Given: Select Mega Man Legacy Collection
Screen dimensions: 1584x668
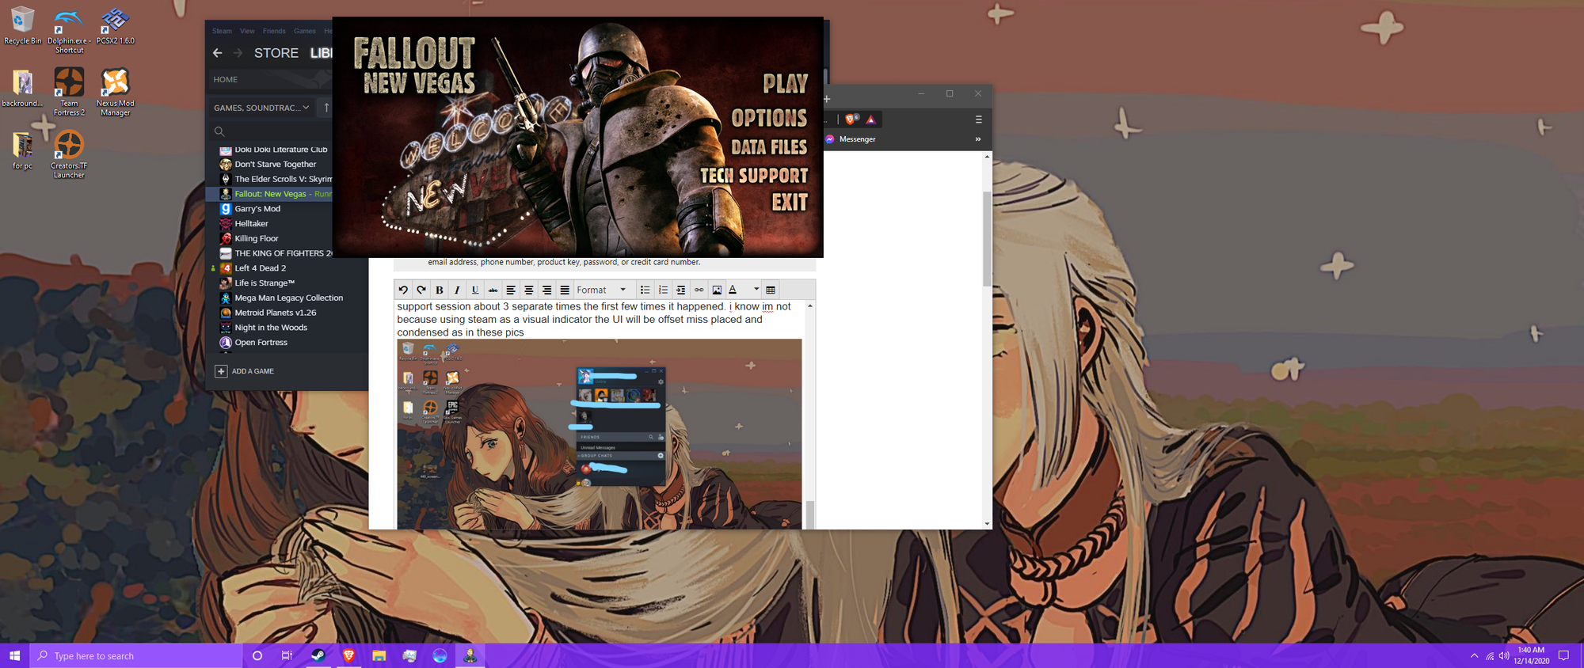Looking at the screenshot, I should pyautogui.click(x=288, y=298).
